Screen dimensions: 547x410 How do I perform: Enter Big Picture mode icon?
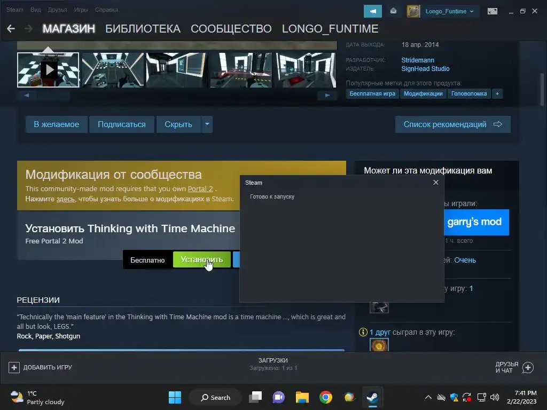point(492,11)
